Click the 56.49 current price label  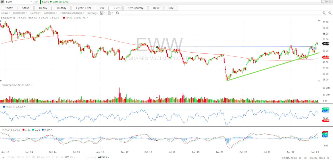pos(326,43)
